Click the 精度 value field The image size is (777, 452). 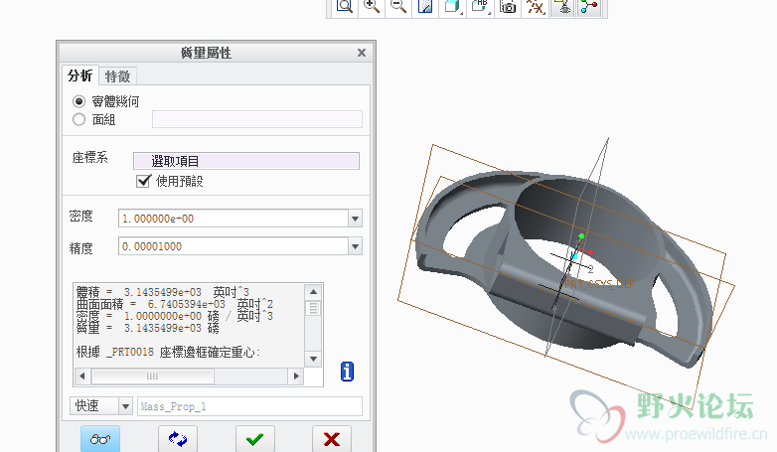click(x=233, y=246)
